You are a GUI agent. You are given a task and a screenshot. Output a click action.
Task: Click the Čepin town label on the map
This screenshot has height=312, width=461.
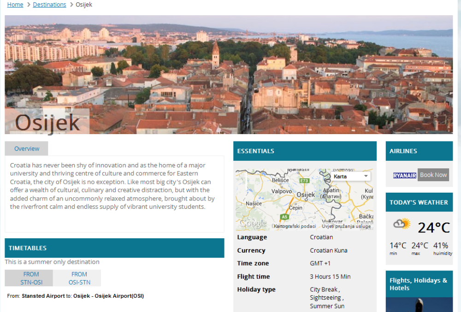coord(296,208)
